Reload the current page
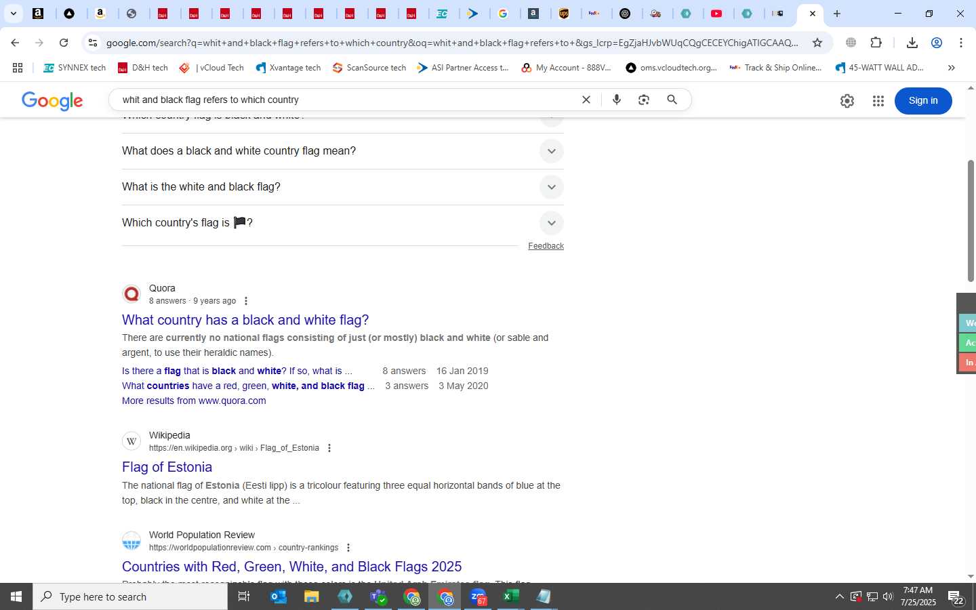The image size is (976, 610). (x=64, y=43)
